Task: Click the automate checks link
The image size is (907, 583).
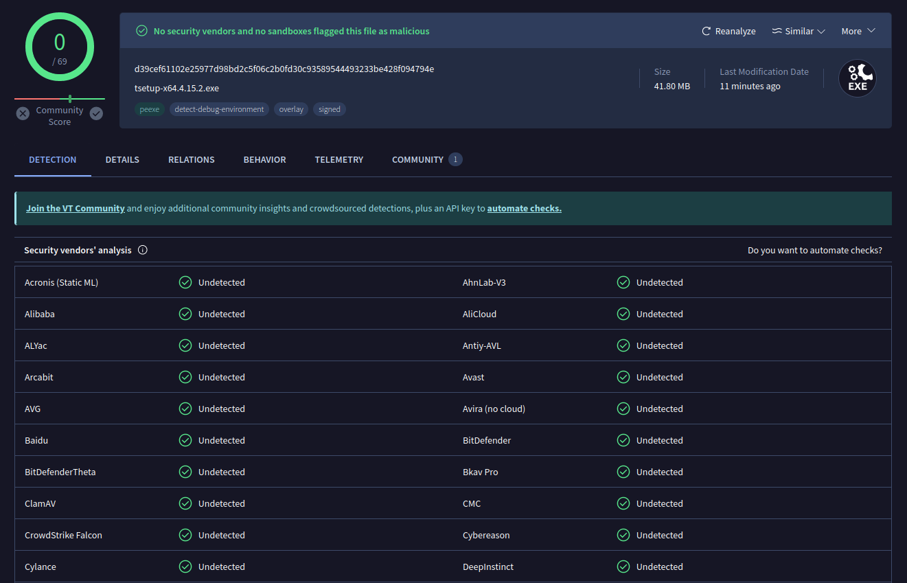Action: tap(525, 208)
